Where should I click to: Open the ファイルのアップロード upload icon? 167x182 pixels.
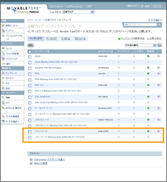[x=3, y=36]
